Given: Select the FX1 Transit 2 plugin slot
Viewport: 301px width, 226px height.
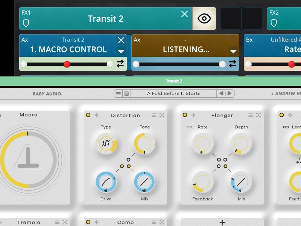Looking at the screenshot, I should coord(106,18).
